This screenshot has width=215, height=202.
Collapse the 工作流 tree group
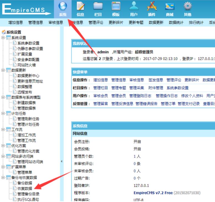3,129
